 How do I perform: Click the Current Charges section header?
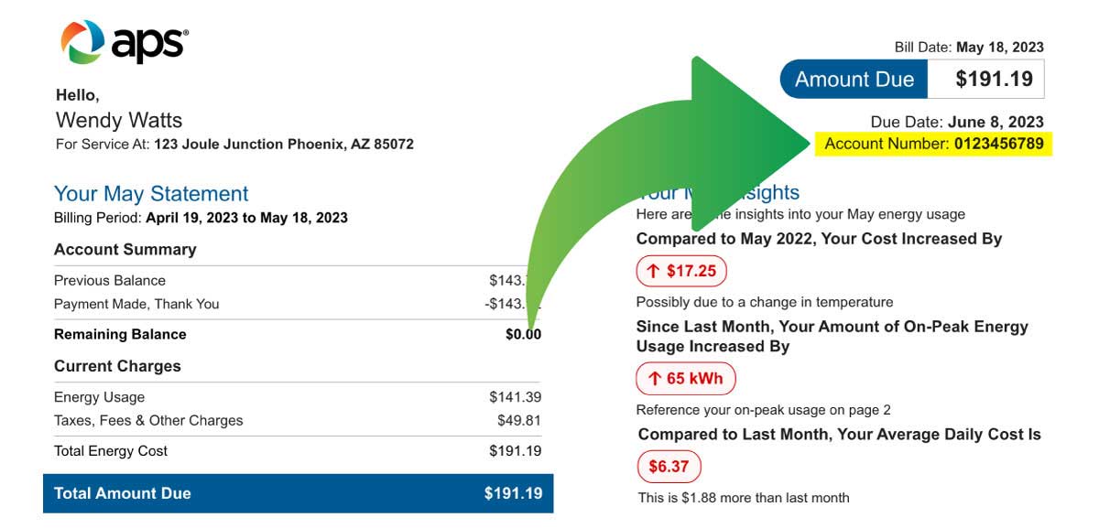tap(117, 366)
